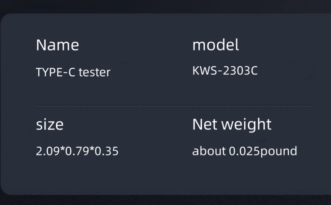Screen dimensions: 331x205
Task: Click the dark strip above the spec card
Action: 165,6
